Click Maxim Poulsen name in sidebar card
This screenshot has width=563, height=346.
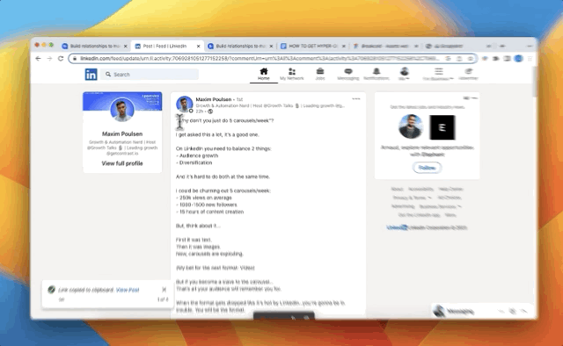tap(122, 133)
